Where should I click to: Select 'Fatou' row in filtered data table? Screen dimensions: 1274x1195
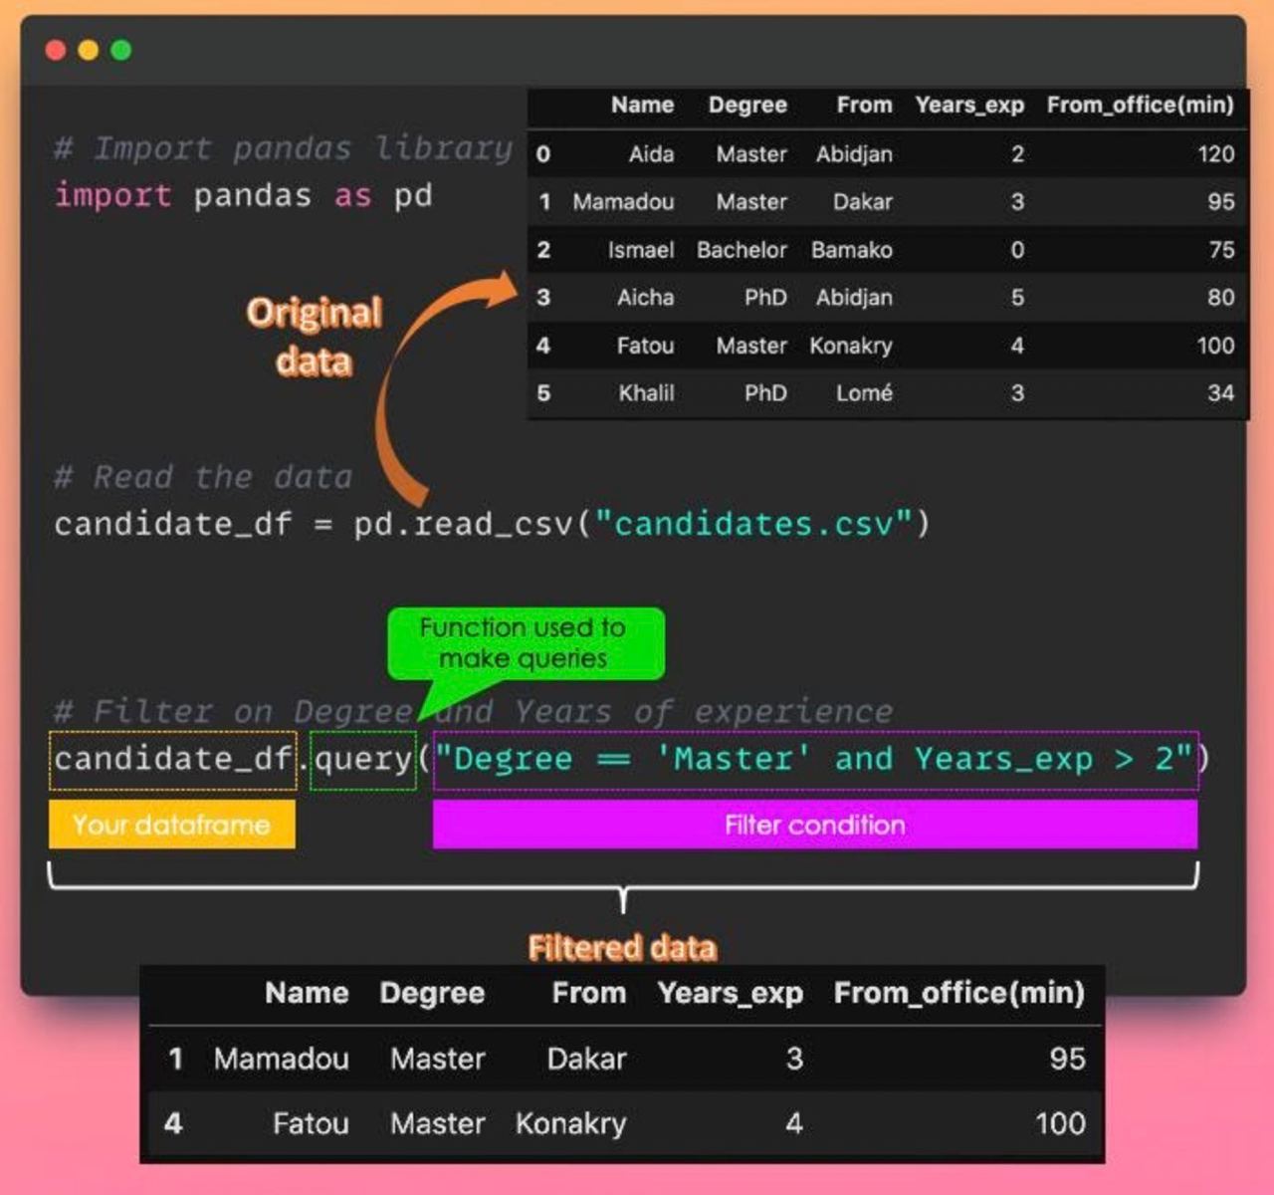click(x=311, y=1123)
